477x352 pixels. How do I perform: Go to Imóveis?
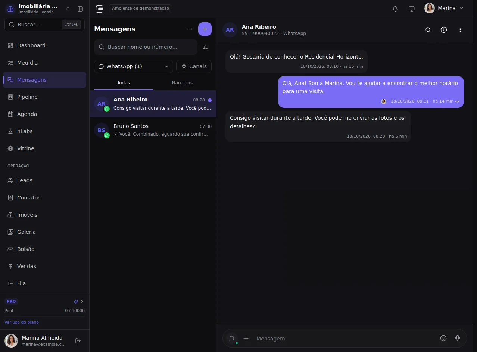click(x=44, y=215)
